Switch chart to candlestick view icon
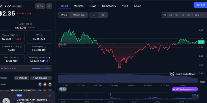 pos(103,15)
